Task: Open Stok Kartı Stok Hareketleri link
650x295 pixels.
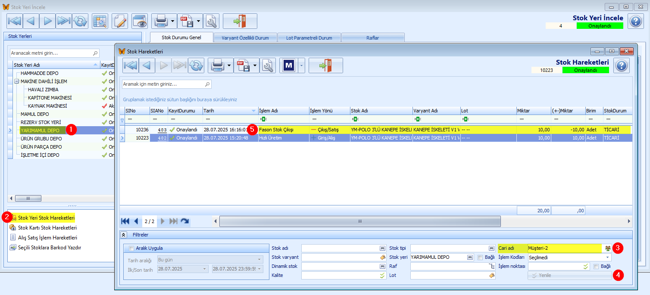Action: click(x=47, y=228)
